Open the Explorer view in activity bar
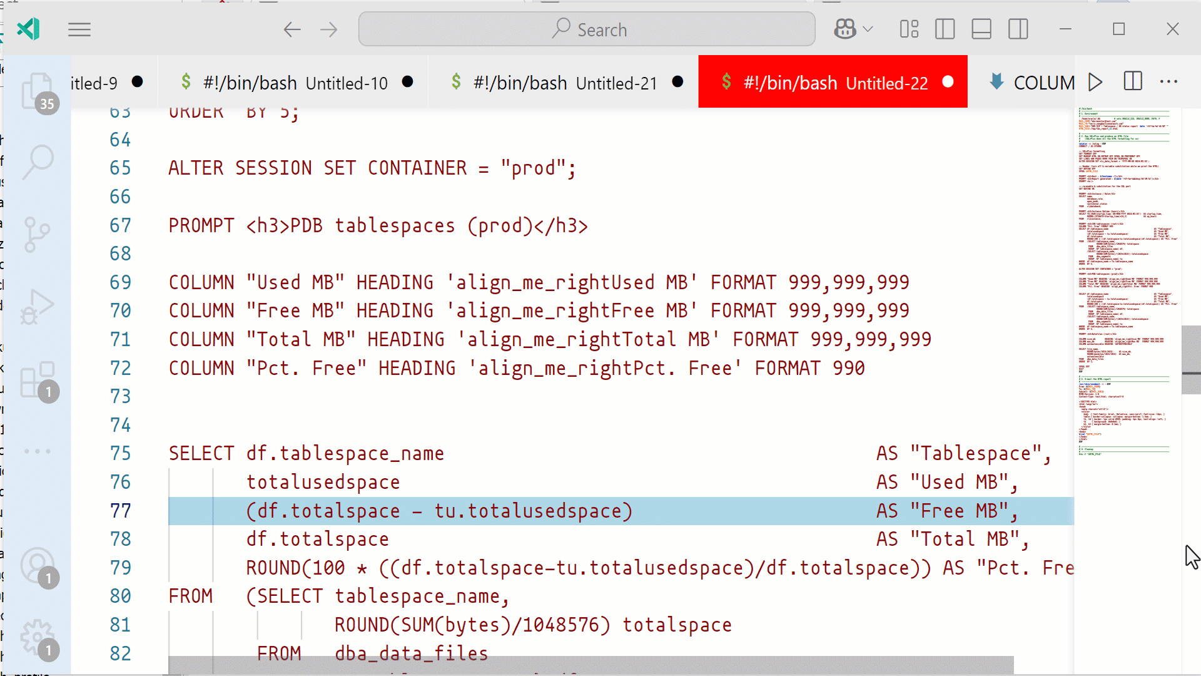The width and height of the screenshot is (1201, 676). click(38, 92)
